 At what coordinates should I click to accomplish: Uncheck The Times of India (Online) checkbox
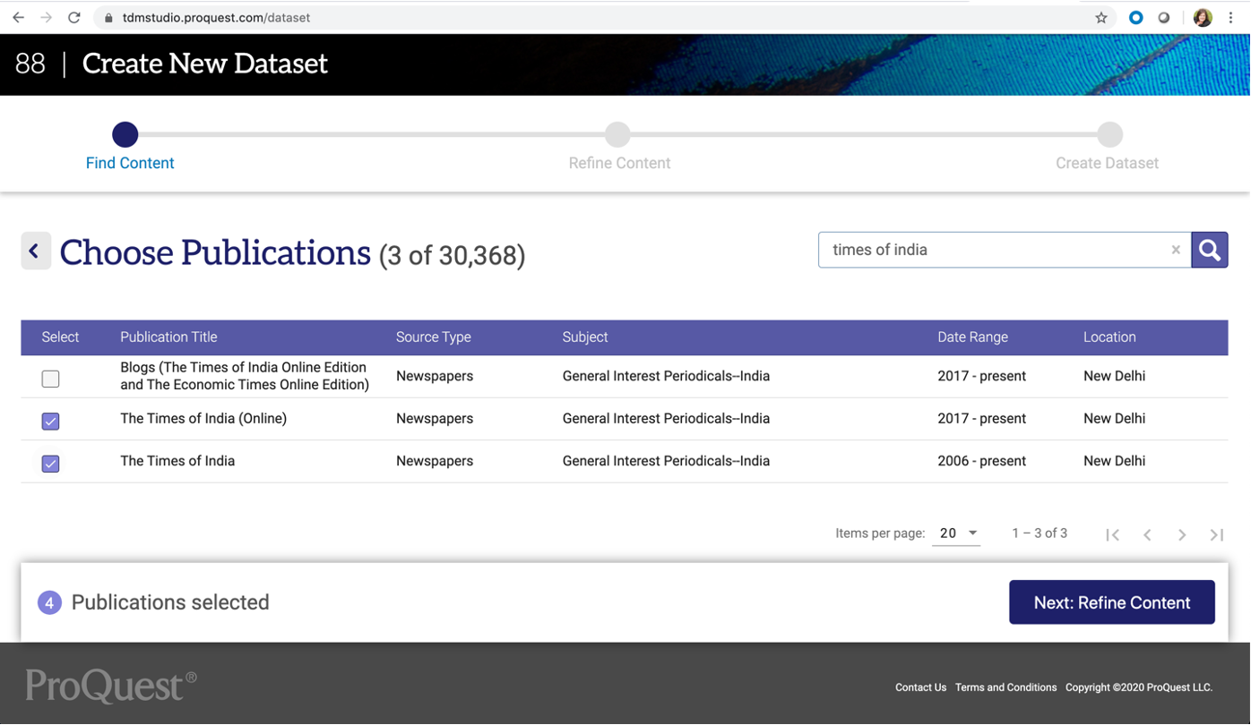tap(51, 421)
